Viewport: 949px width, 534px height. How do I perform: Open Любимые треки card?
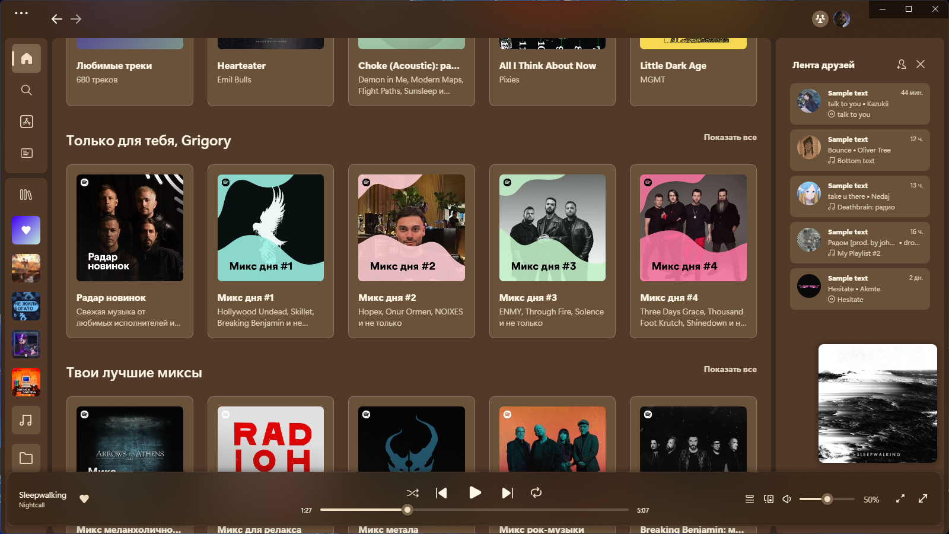(x=130, y=72)
